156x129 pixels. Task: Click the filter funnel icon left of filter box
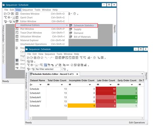tap(33, 69)
